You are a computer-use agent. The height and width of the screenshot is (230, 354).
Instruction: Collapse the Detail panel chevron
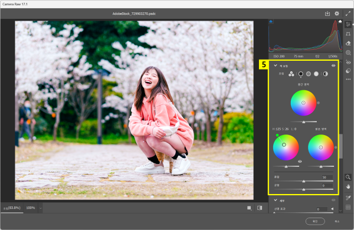pos(276,200)
